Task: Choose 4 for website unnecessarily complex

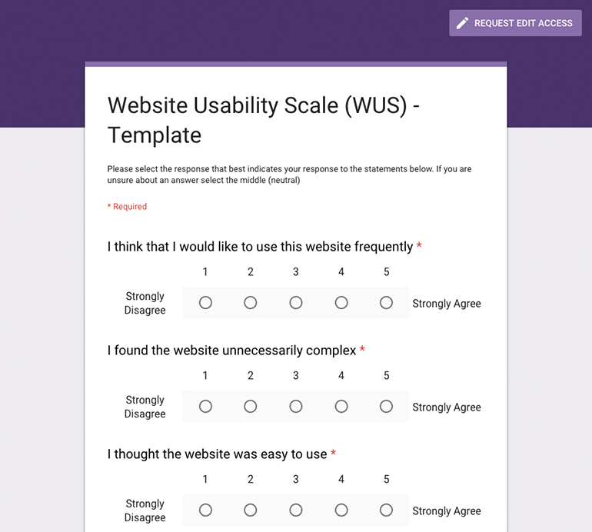Action: pyautogui.click(x=341, y=406)
